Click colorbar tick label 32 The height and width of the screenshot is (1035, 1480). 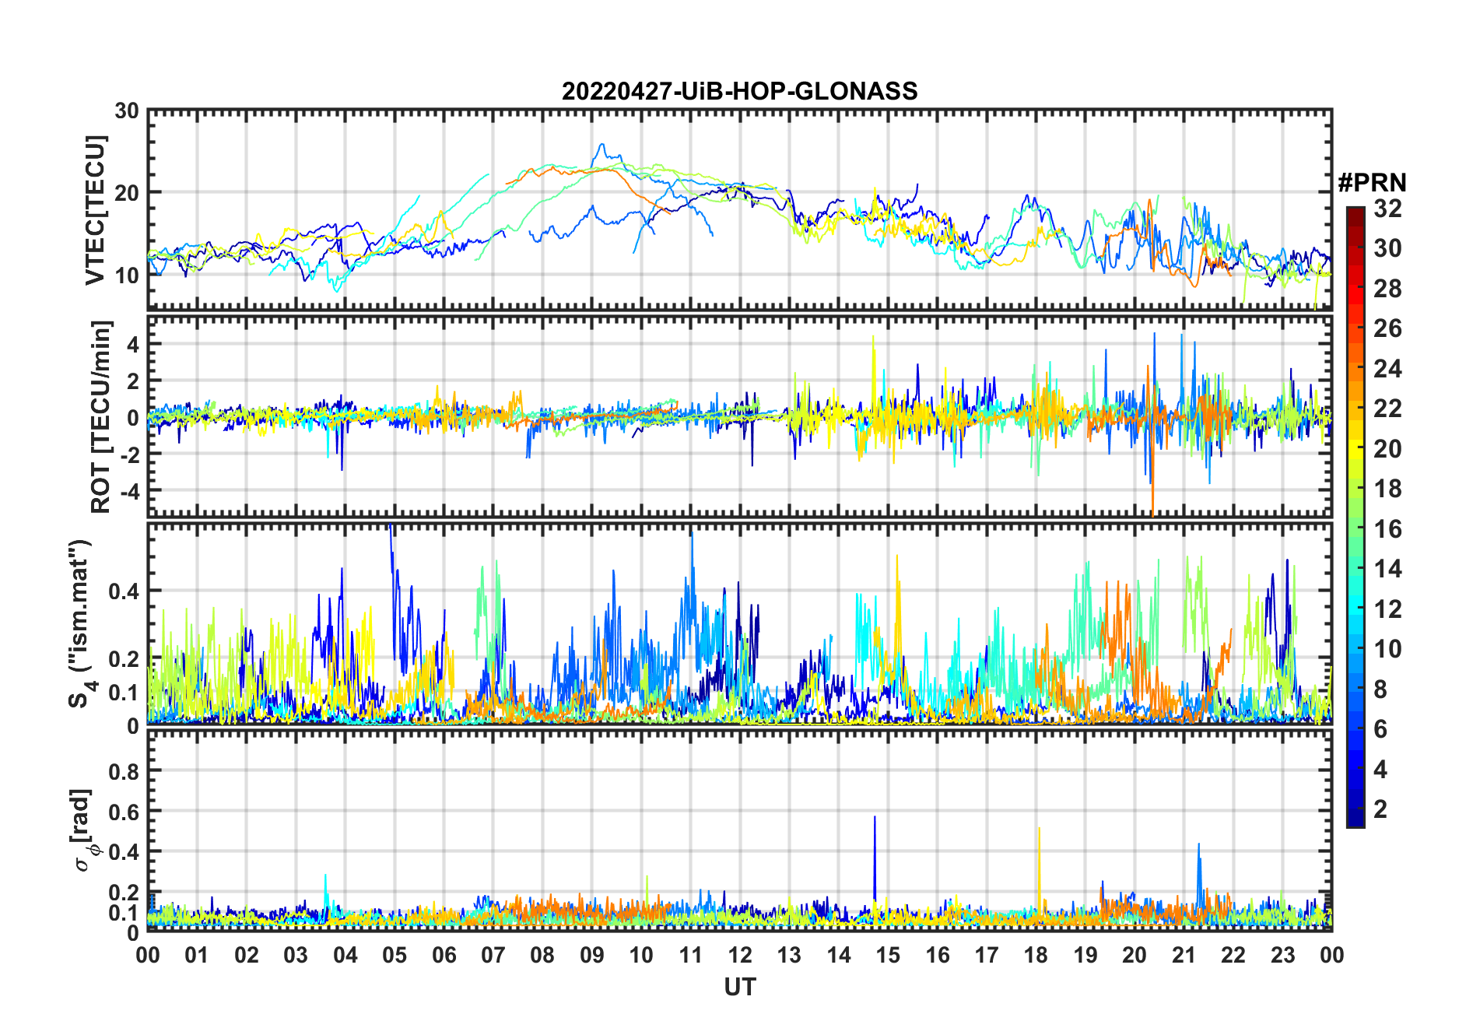pos(1387,209)
